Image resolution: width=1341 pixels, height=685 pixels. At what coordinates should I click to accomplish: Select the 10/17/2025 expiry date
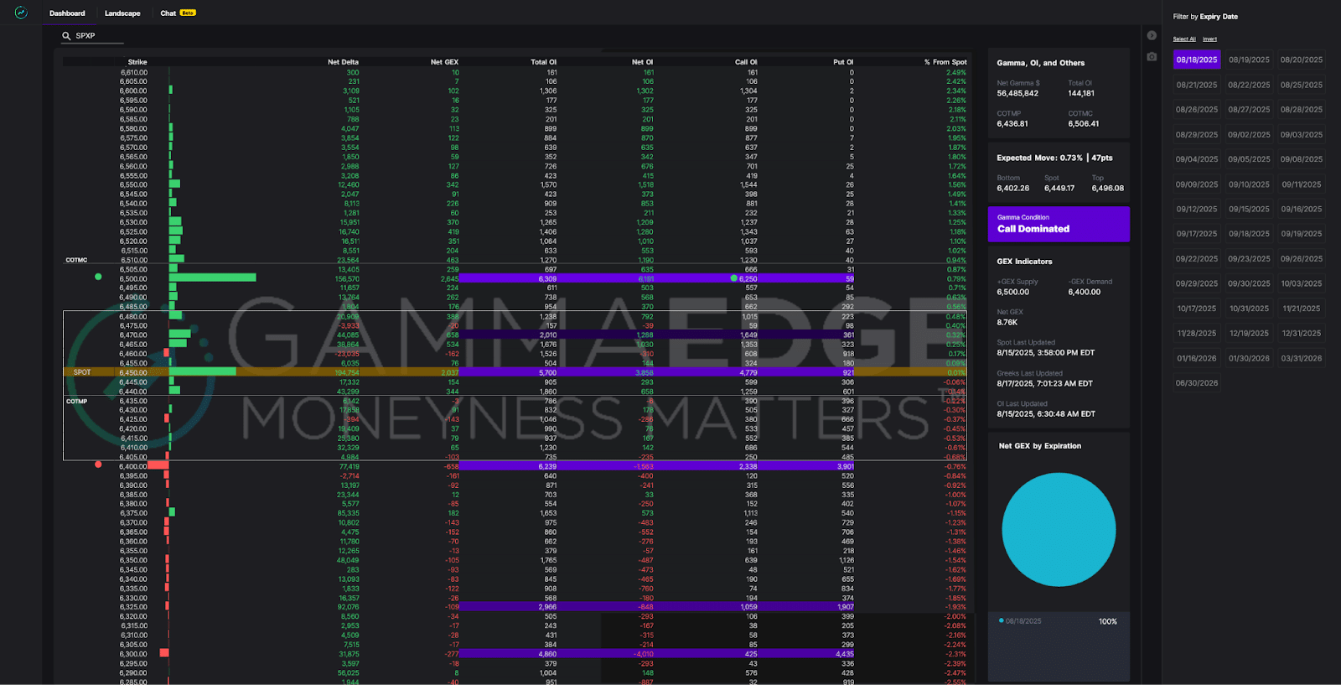click(1196, 309)
